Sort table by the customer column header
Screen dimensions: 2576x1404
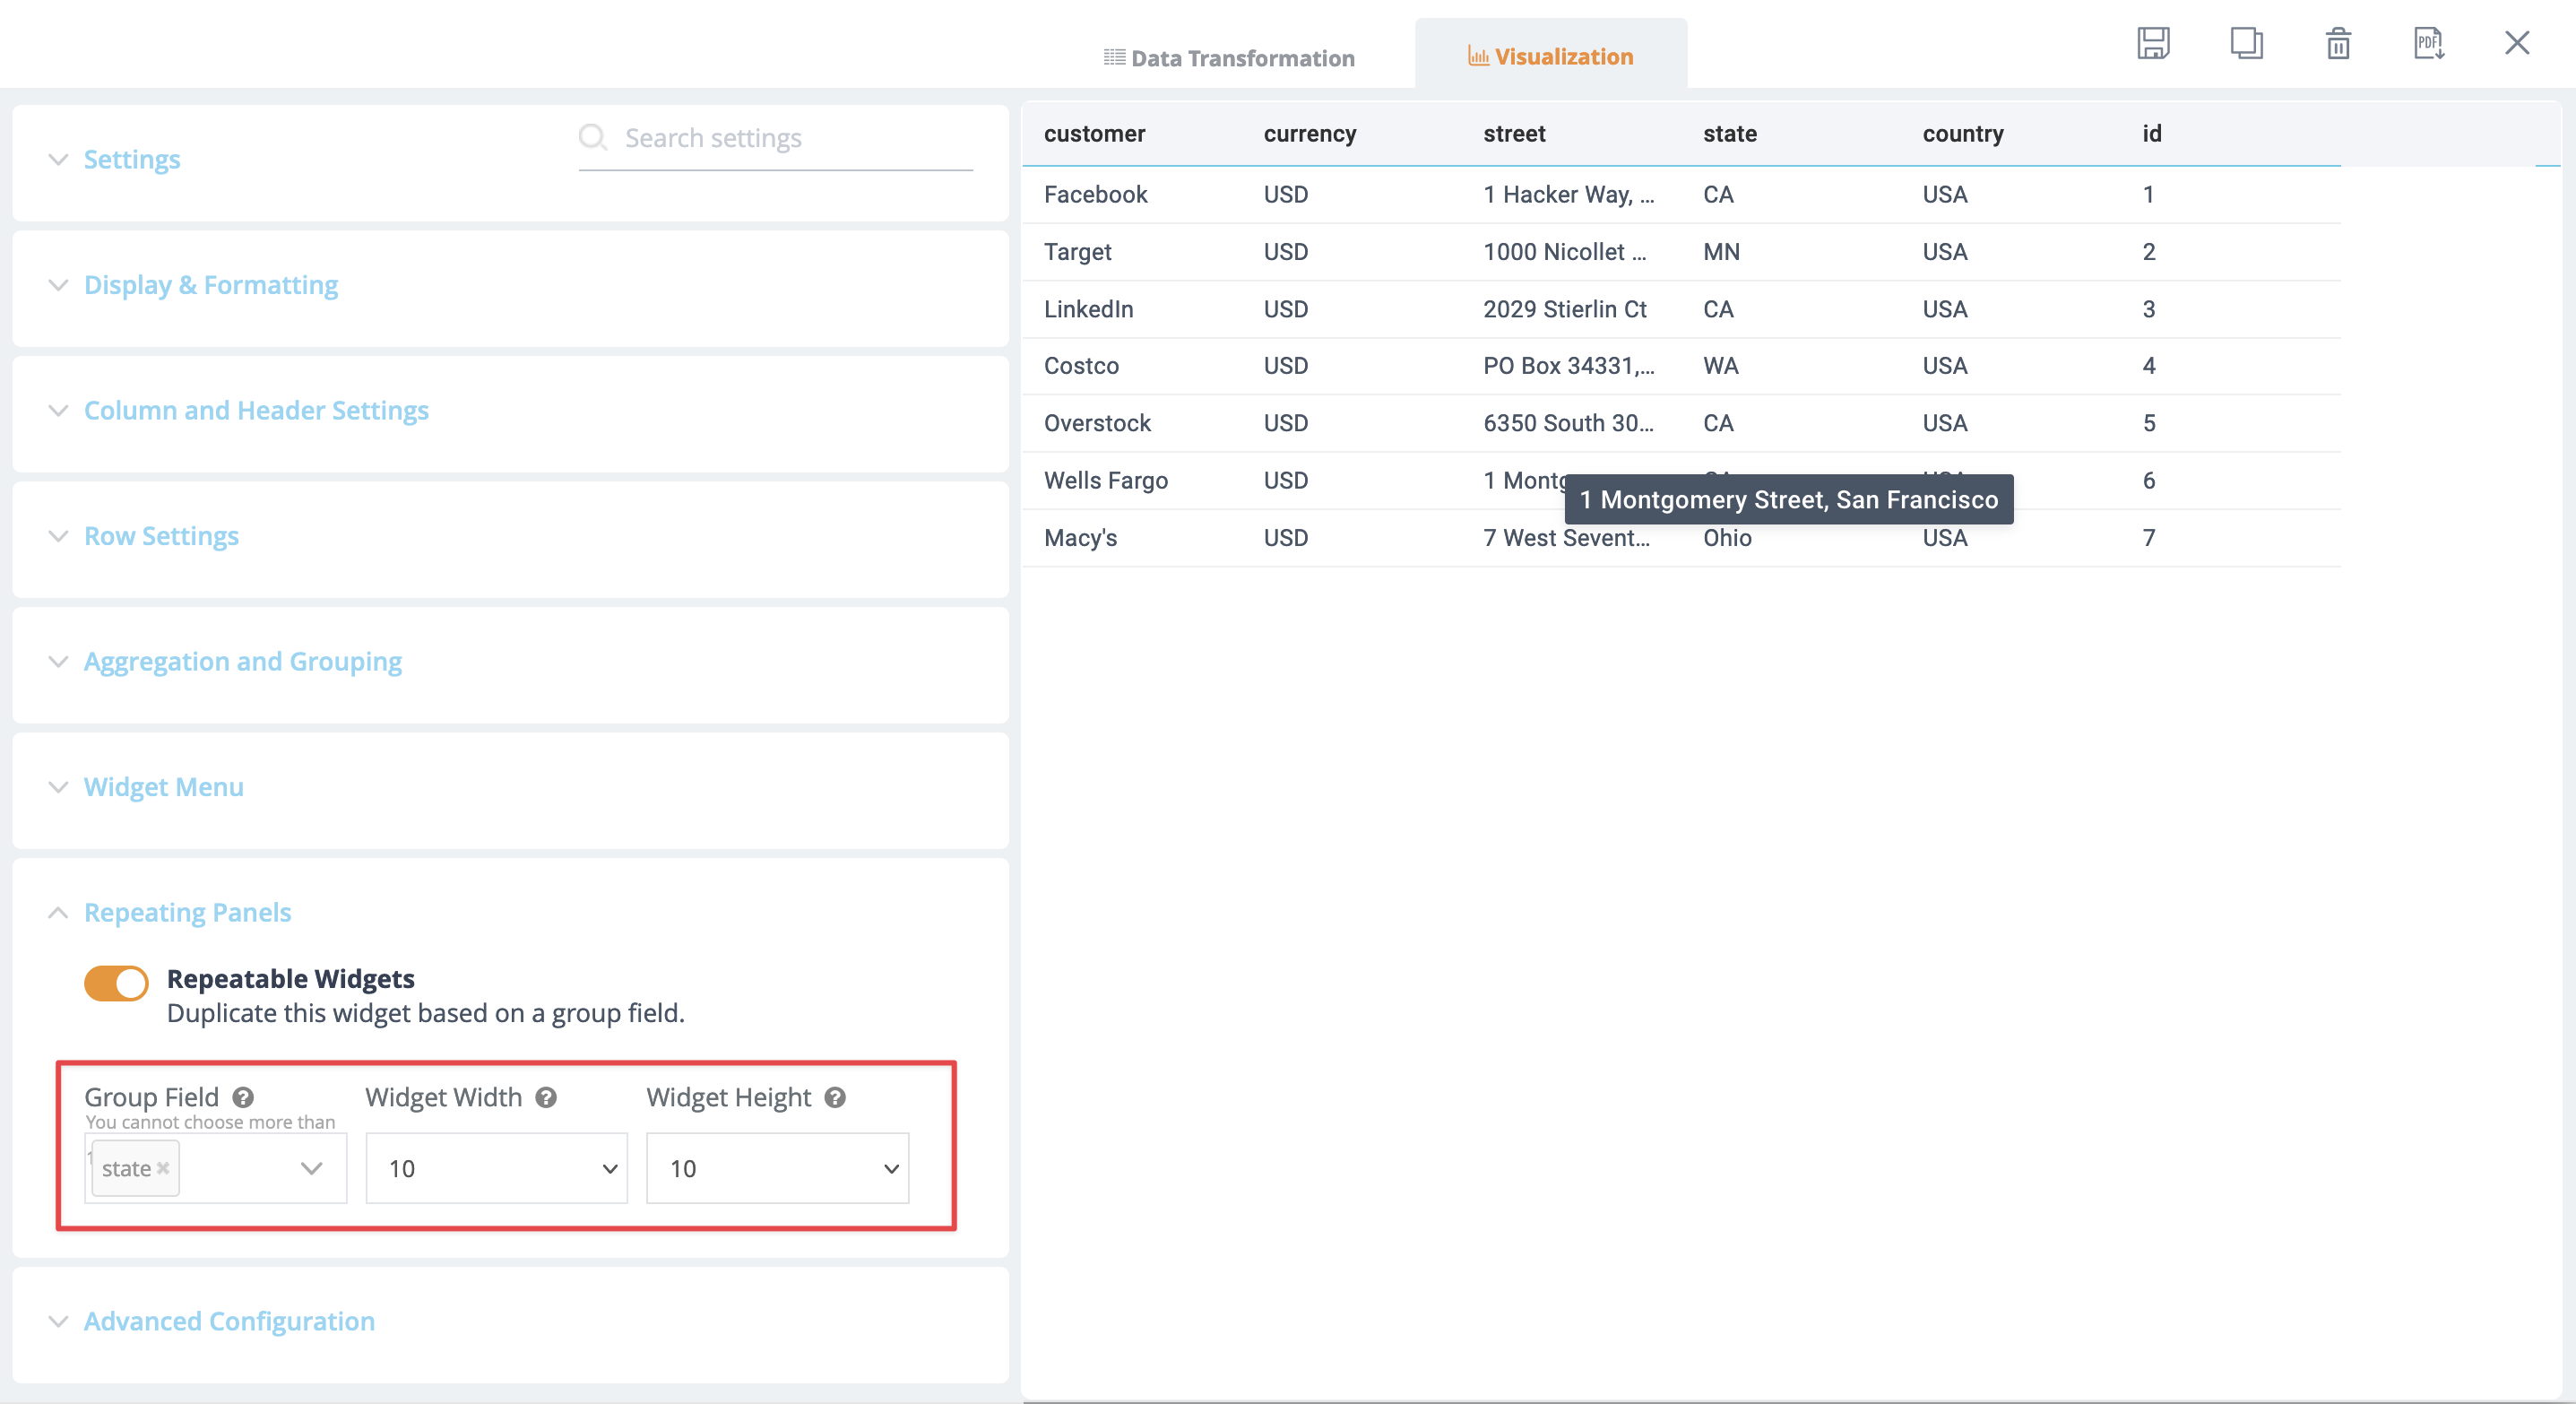point(1095,133)
